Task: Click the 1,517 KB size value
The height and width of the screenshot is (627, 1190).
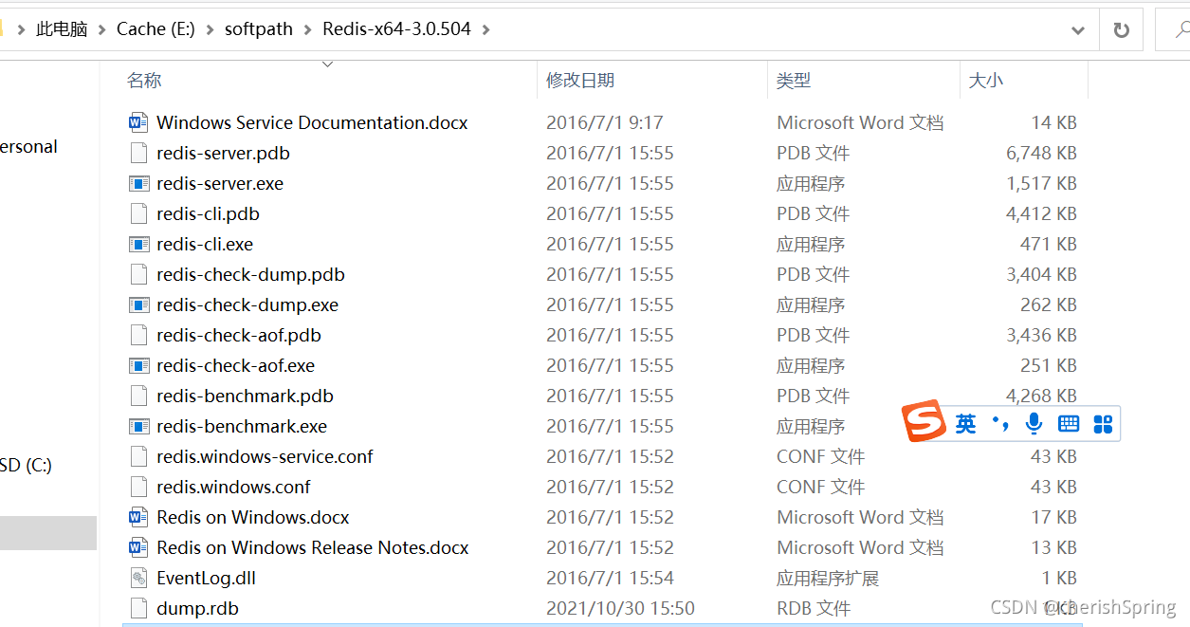Action: [1041, 183]
